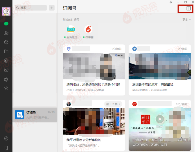Open the 微果酱 subscription account
Screen dimensions: 195x152
click(88, 30)
